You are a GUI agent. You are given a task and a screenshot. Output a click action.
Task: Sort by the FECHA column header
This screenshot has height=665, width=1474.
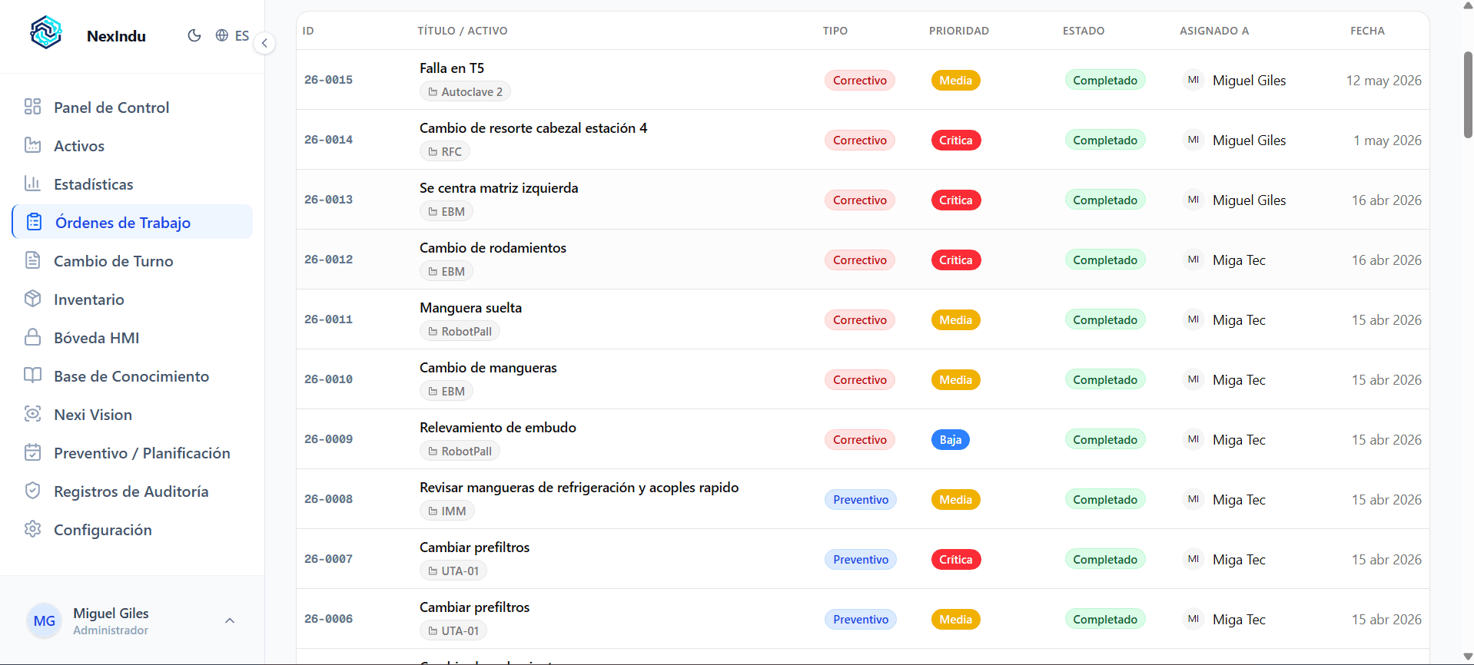pyautogui.click(x=1367, y=31)
